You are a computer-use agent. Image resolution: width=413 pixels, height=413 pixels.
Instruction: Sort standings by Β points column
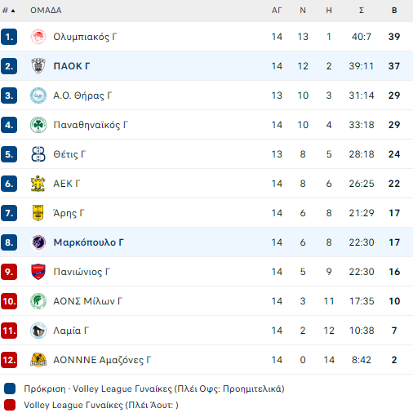click(x=394, y=11)
